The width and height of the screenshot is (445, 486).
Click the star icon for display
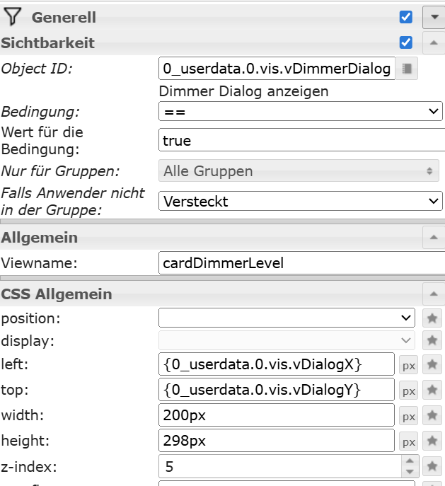tap(433, 341)
